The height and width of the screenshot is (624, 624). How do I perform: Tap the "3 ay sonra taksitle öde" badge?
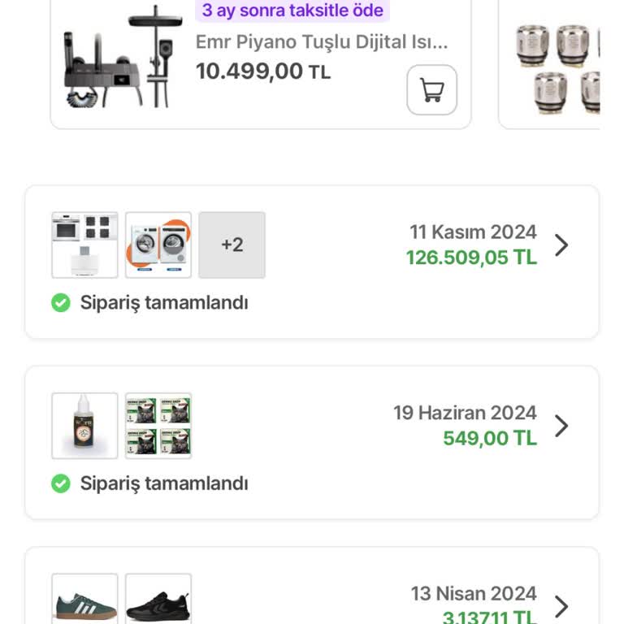tap(292, 11)
